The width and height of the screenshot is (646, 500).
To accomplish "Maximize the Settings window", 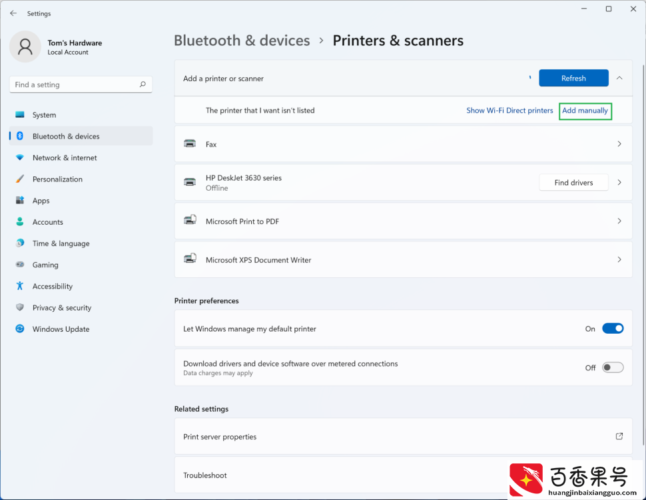I will 609,9.
